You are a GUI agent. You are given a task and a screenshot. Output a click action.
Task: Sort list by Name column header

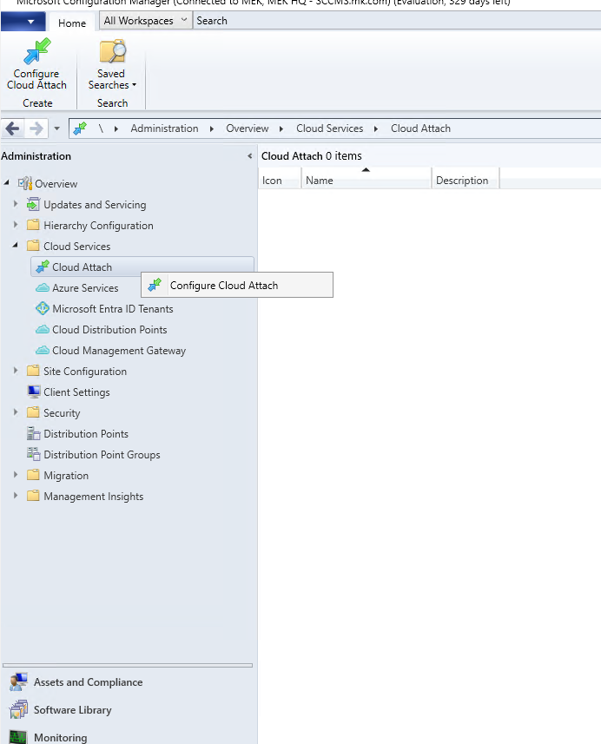(x=365, y=181)
